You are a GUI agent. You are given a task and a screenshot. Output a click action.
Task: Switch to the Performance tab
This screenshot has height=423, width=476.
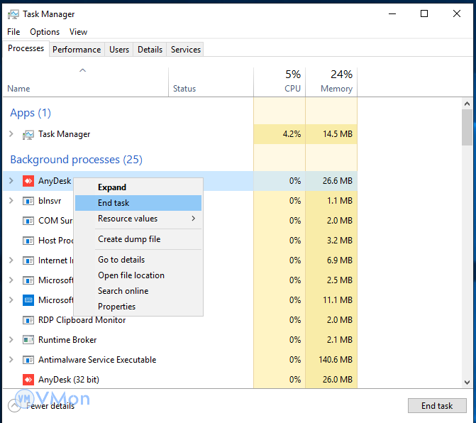tap(77, 50)
